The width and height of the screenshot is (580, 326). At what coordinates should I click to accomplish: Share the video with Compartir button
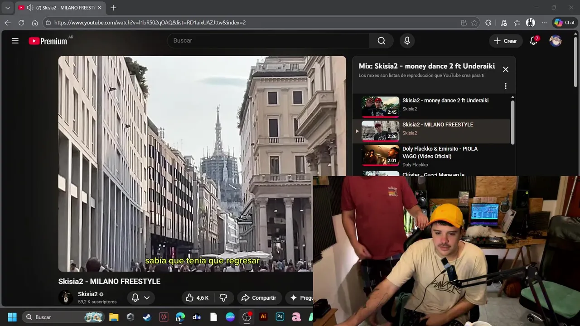[259, 297]
